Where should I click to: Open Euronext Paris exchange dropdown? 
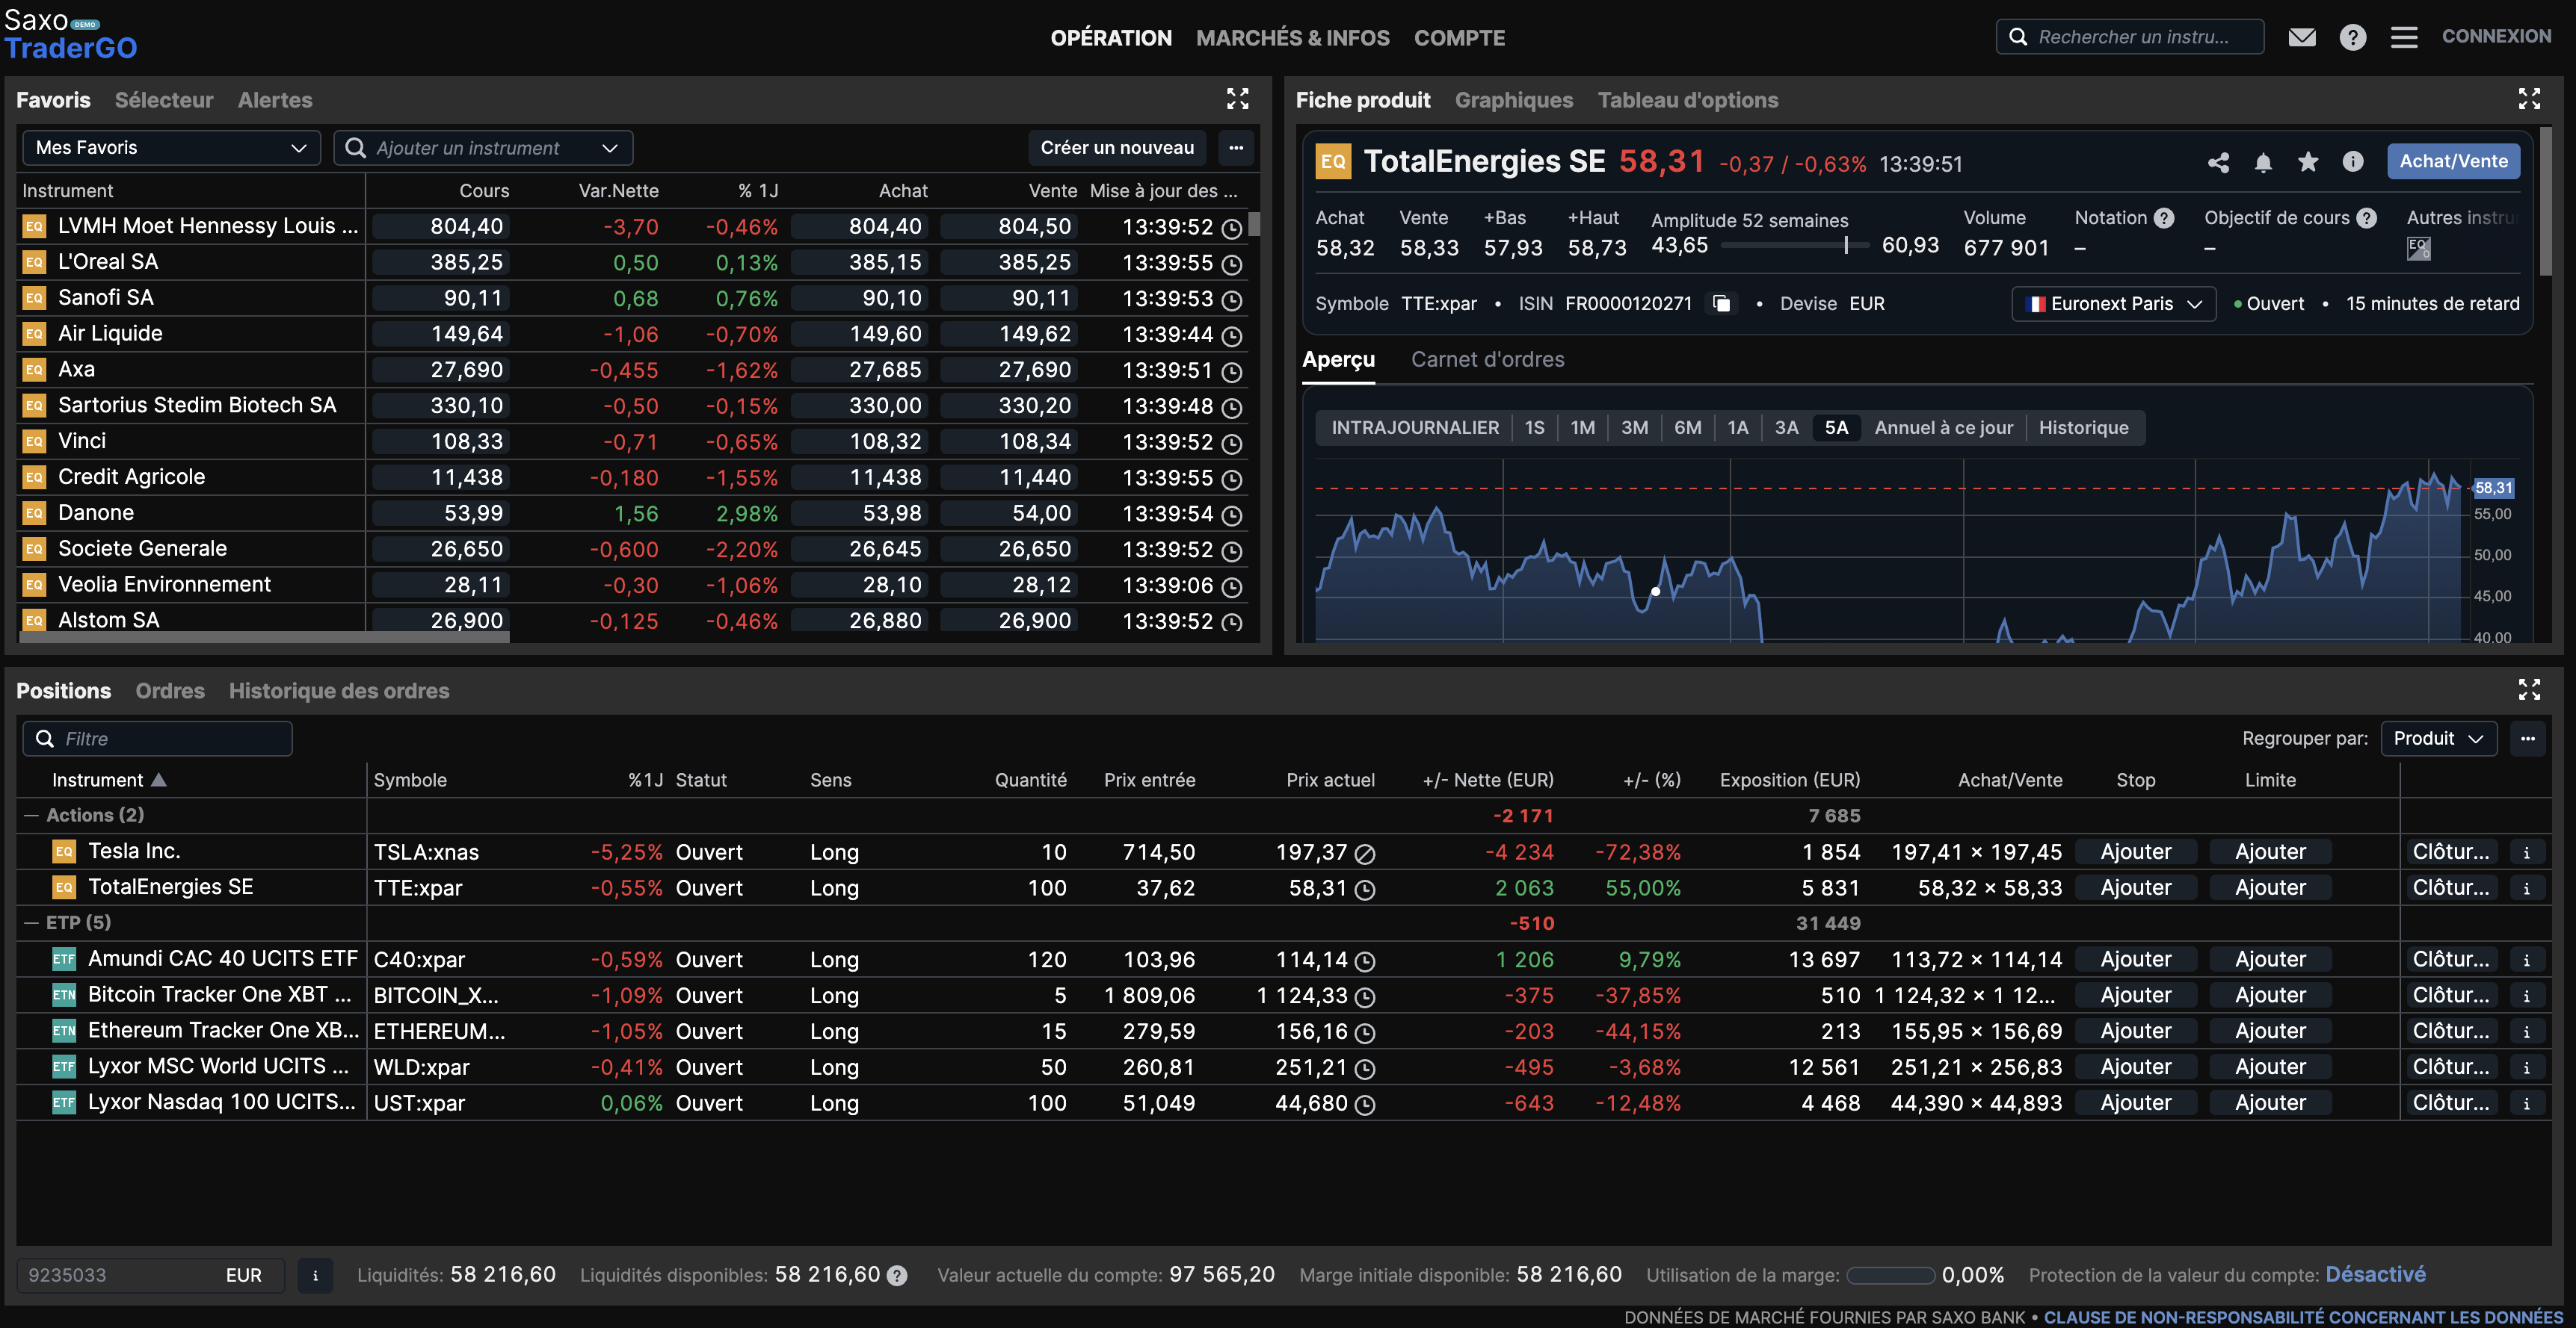tap(2113, 304)
